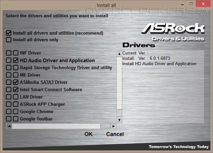Uncheck the checked box next to HD Audio Driver

coord(16,60)
